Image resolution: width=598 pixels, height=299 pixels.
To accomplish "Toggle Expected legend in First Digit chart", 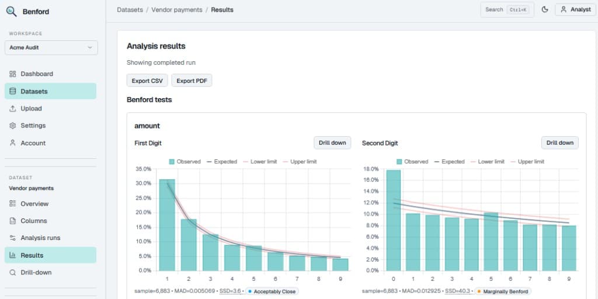I will coord(221,162).
